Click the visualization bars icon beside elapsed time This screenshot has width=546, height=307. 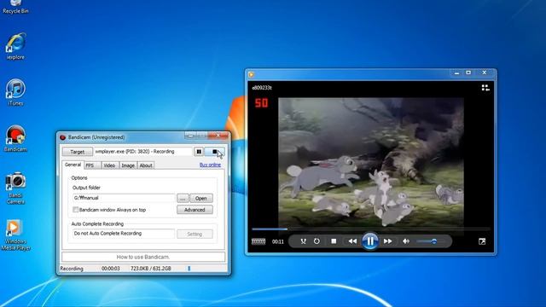[x=258, y=241]
